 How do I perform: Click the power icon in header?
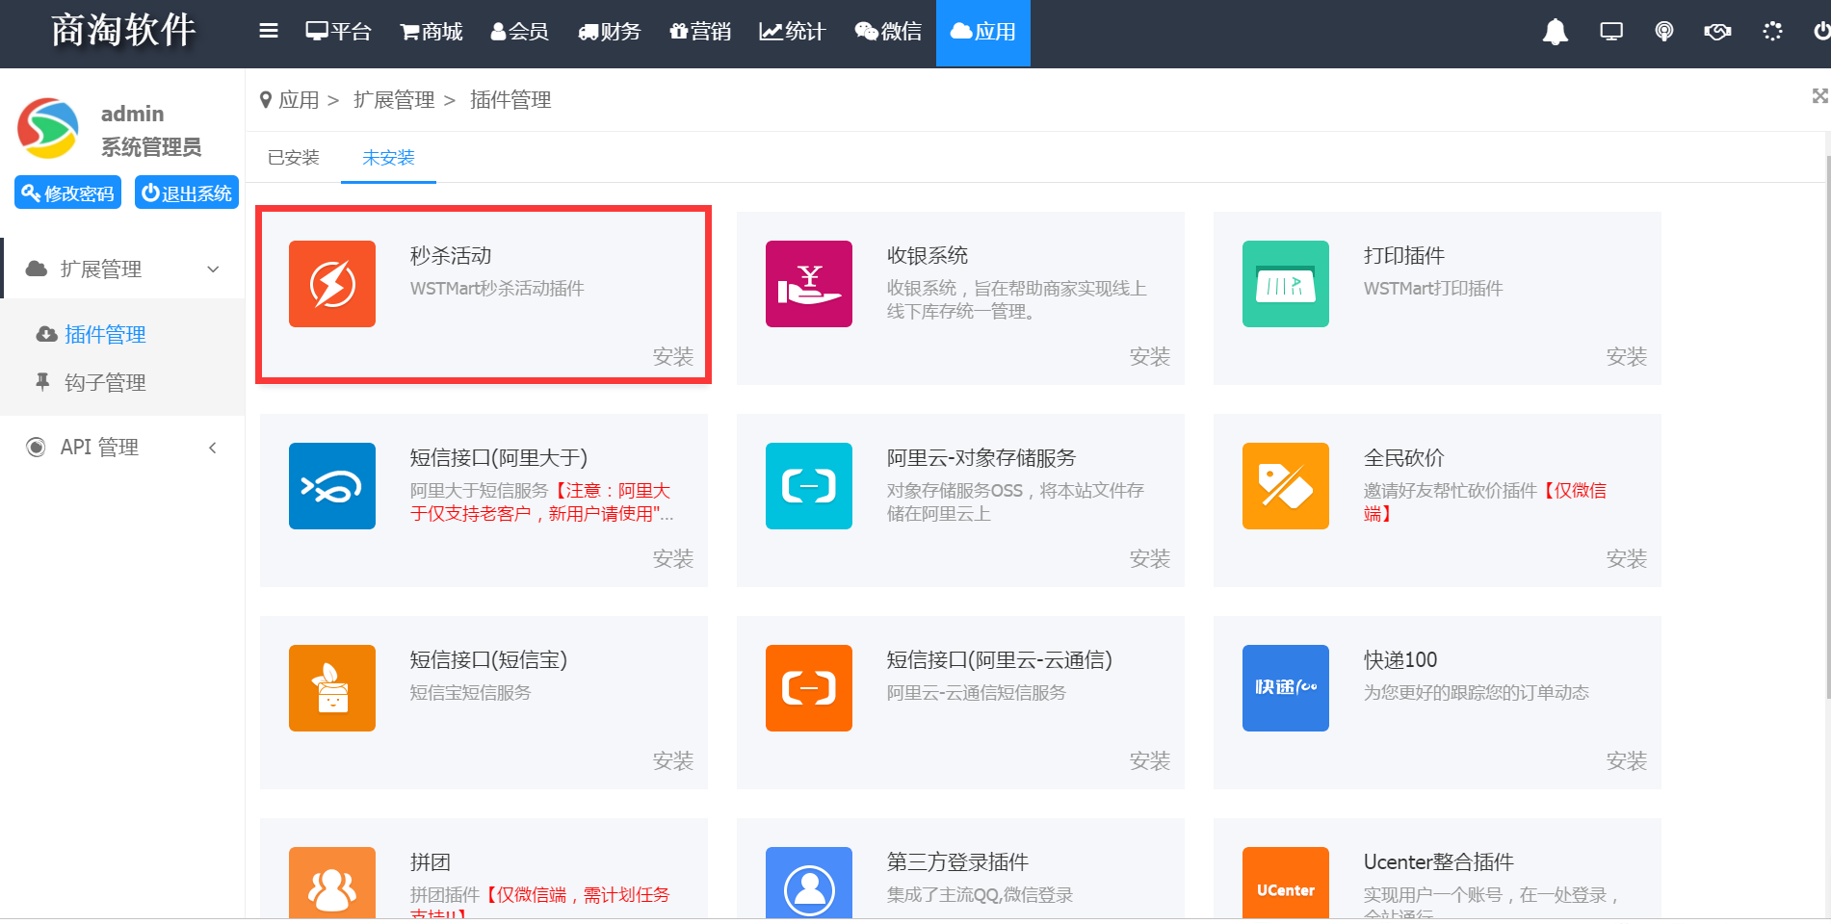pos(1821,32)
